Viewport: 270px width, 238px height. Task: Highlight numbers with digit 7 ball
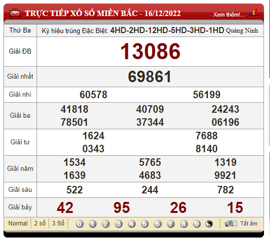pyautogui.click(x=171, y=224)
